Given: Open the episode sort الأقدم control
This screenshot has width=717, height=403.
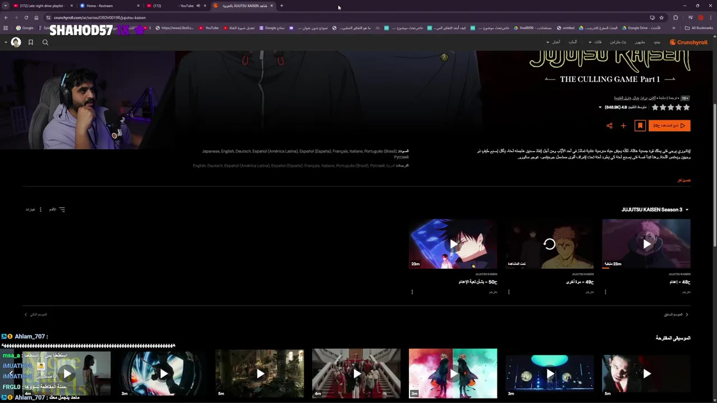Looking at the screenshot, I should (57, 209).
